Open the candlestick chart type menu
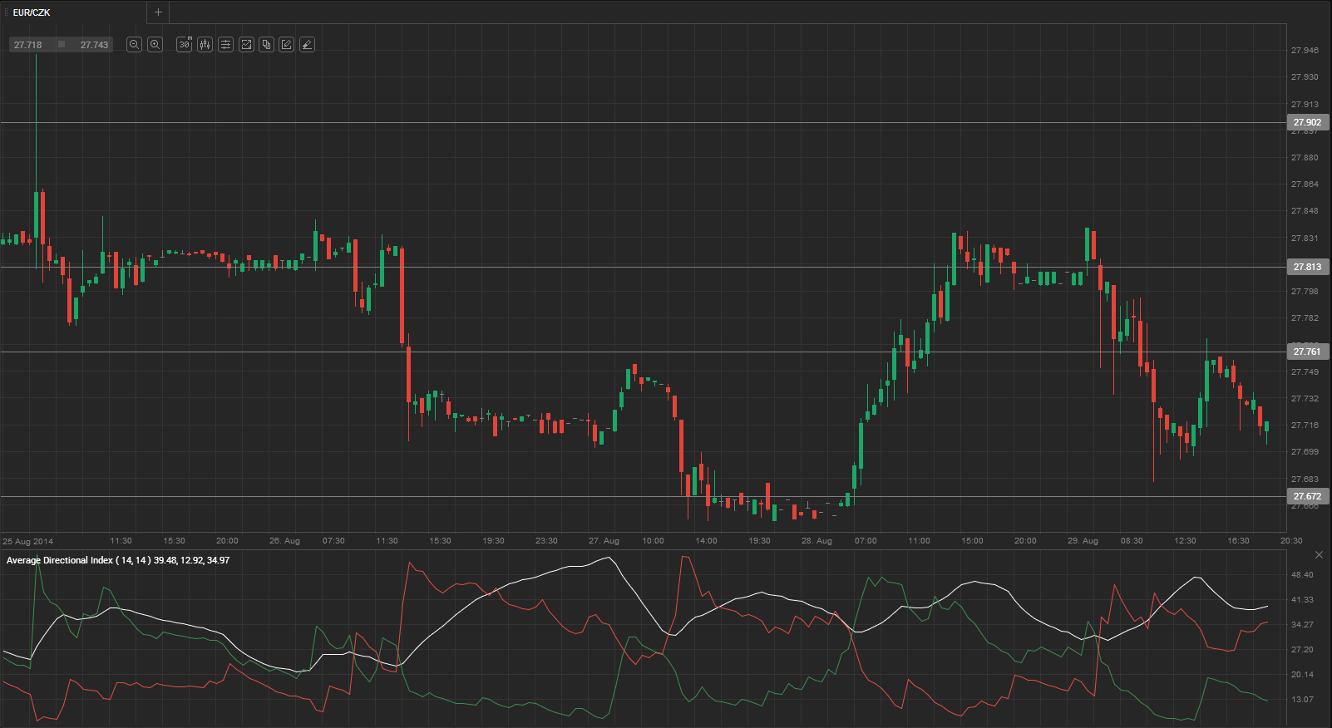 click(205, 45)
